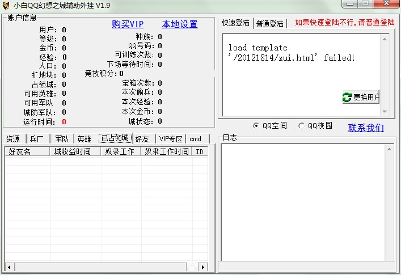Click the QQ号码 label

point(141,46)
